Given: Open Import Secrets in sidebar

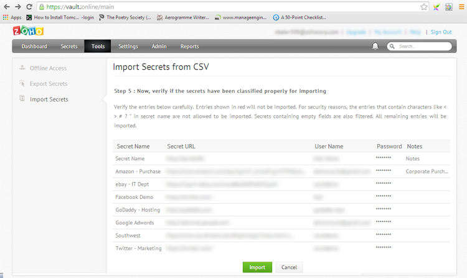Looking at the screenshot, I should (49, 99).
